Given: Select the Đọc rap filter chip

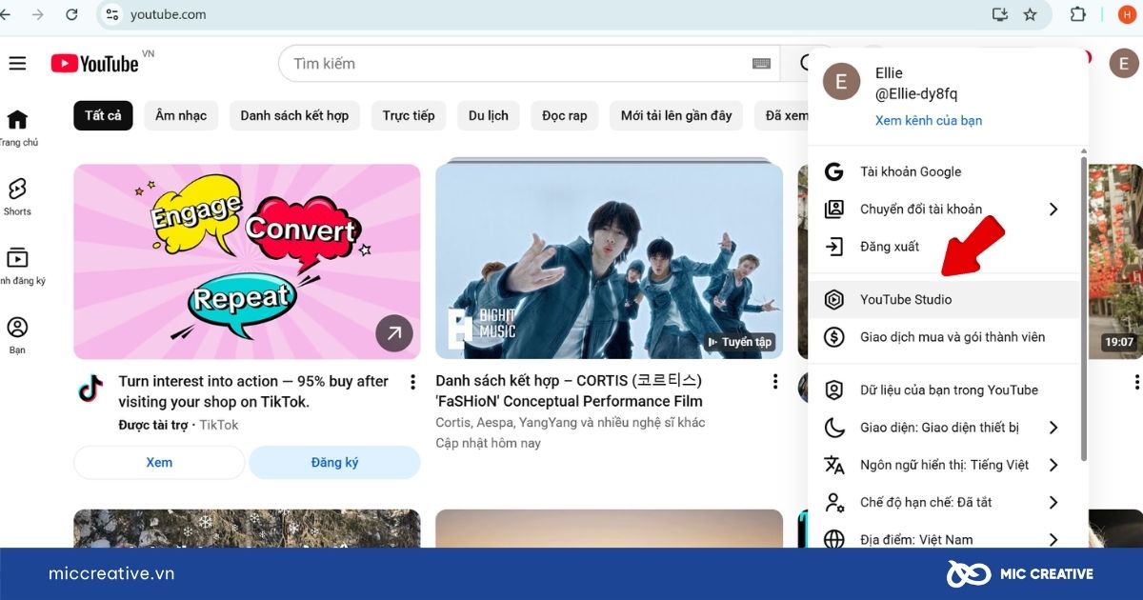Looking at the screenshot, I should [565, 115].
